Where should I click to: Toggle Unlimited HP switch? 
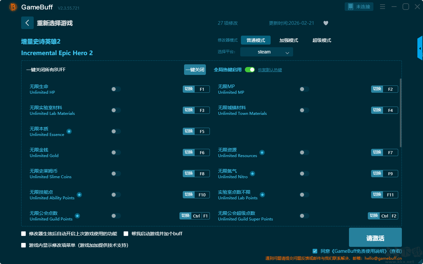116,89
